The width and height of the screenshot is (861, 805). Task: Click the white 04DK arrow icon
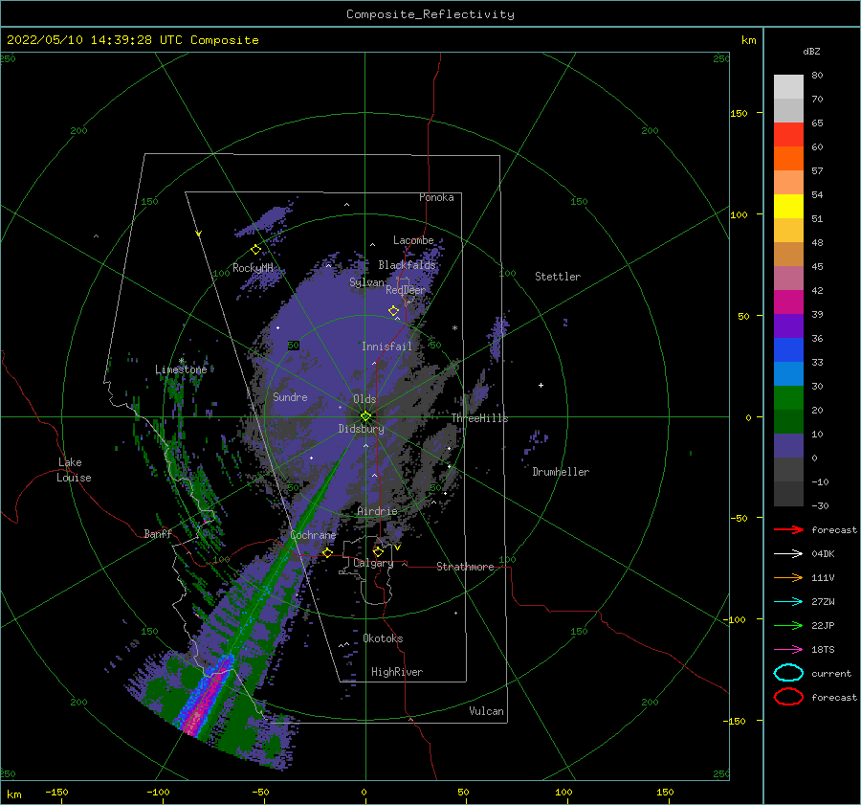[788, 553]
